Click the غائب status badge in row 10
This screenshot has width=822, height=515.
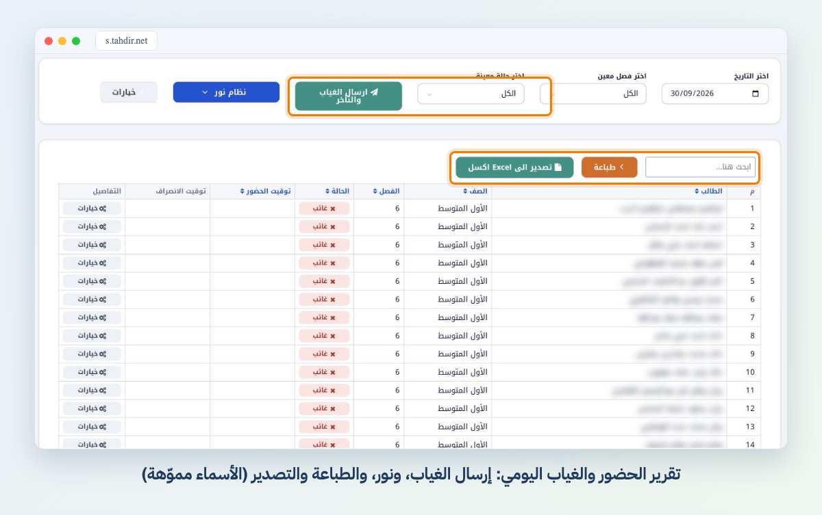tap(324, 372)
